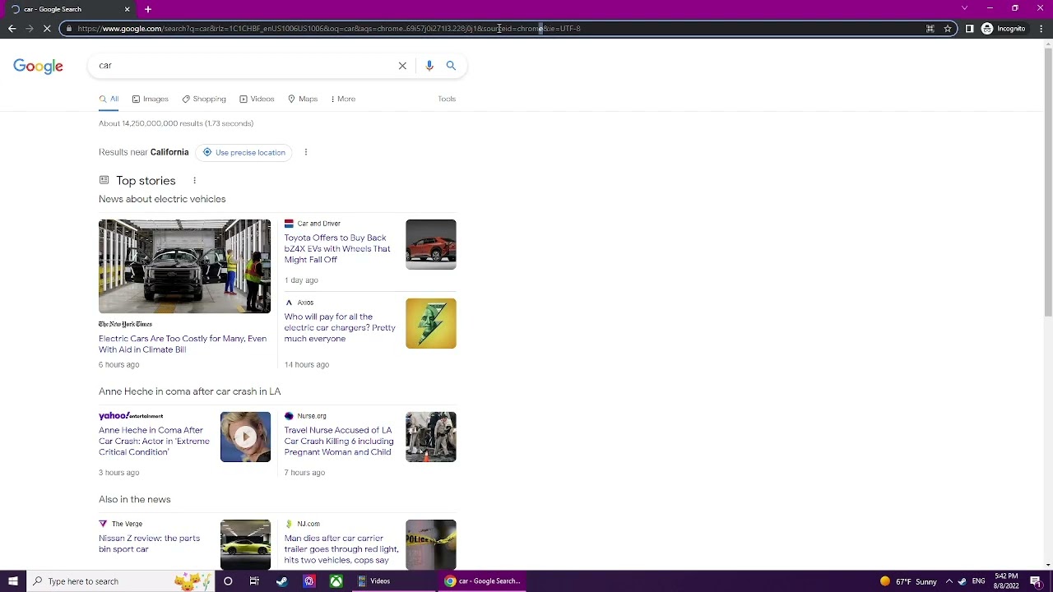The width and height of the screenshot is (1053, 592).
Task: Clear the search box text
Action: pos(402,66)
